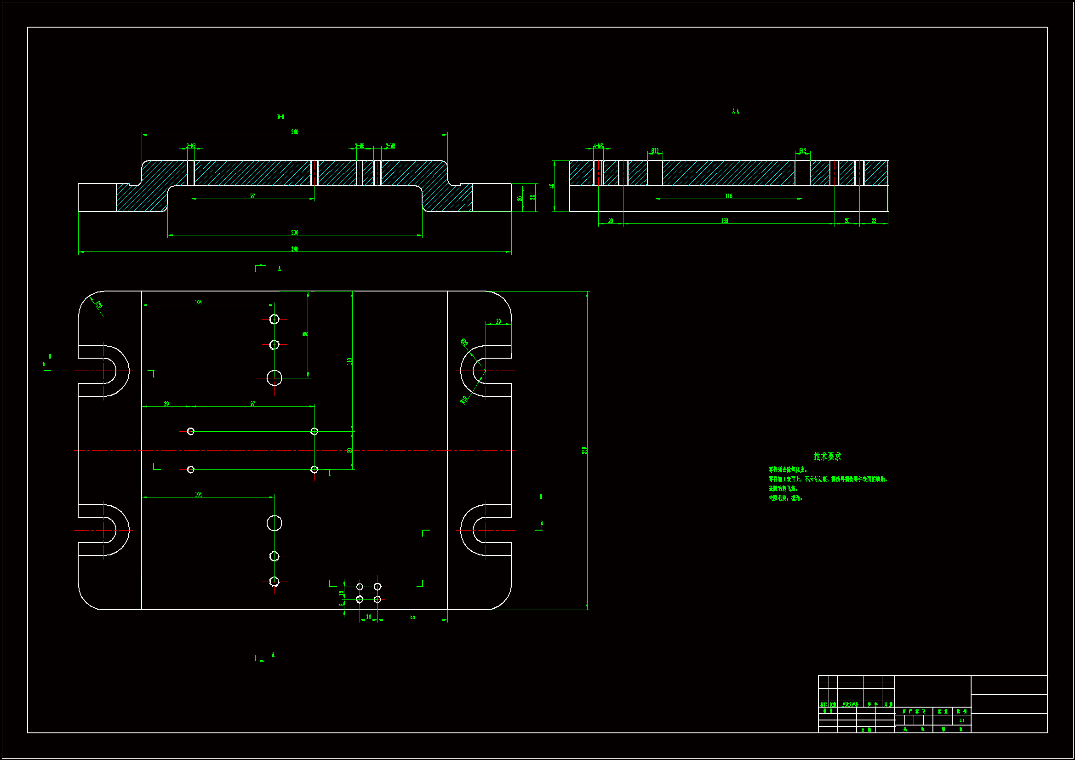
Task: Click the 166 dimension text
Action: click(x=724, y=221)
